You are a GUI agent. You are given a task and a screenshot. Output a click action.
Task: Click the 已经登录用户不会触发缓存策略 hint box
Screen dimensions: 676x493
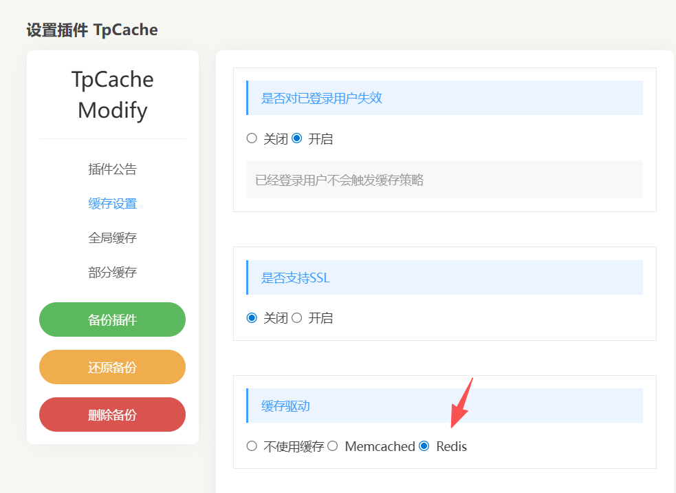point(444,180)
